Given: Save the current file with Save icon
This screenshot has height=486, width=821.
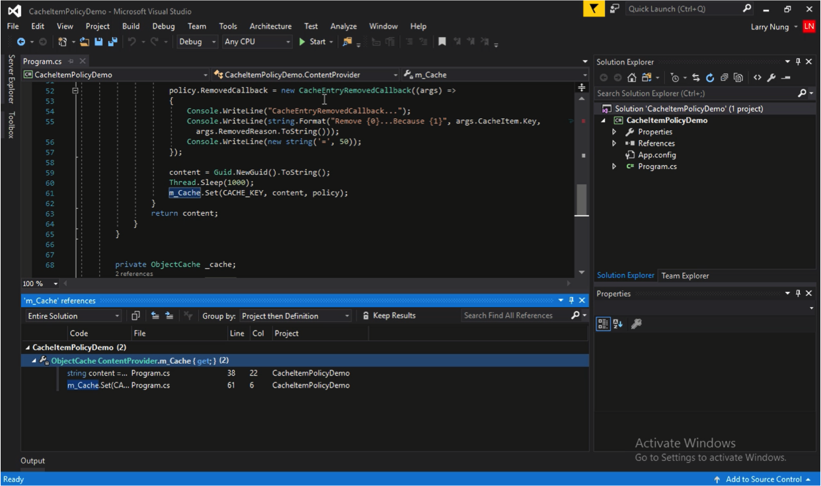Looking at the screenshot, I should [98, 42].
